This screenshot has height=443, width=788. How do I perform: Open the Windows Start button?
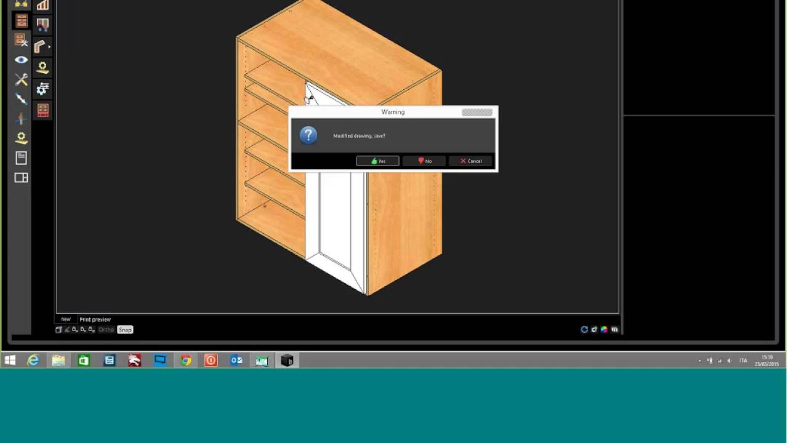point(10,361)
